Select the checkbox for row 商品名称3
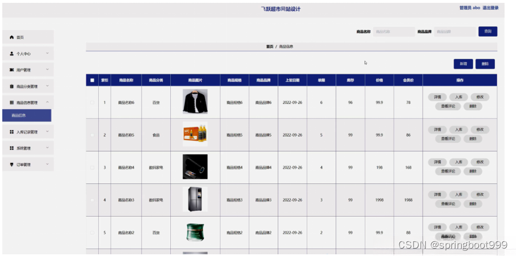Viewport: 516px width, 256px height. [92, 200]
